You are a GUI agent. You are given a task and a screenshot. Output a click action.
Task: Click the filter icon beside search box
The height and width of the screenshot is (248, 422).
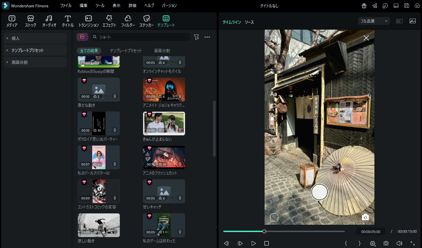click(x=196, y=37)
